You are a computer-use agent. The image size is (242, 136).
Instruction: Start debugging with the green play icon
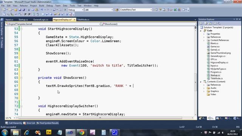tap(65, 10)
